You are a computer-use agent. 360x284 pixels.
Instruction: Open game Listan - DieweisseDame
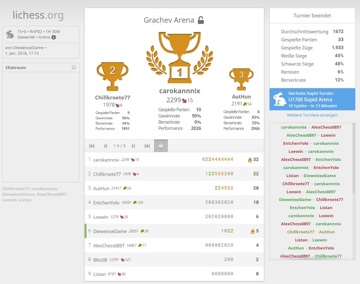click(311, 176)
